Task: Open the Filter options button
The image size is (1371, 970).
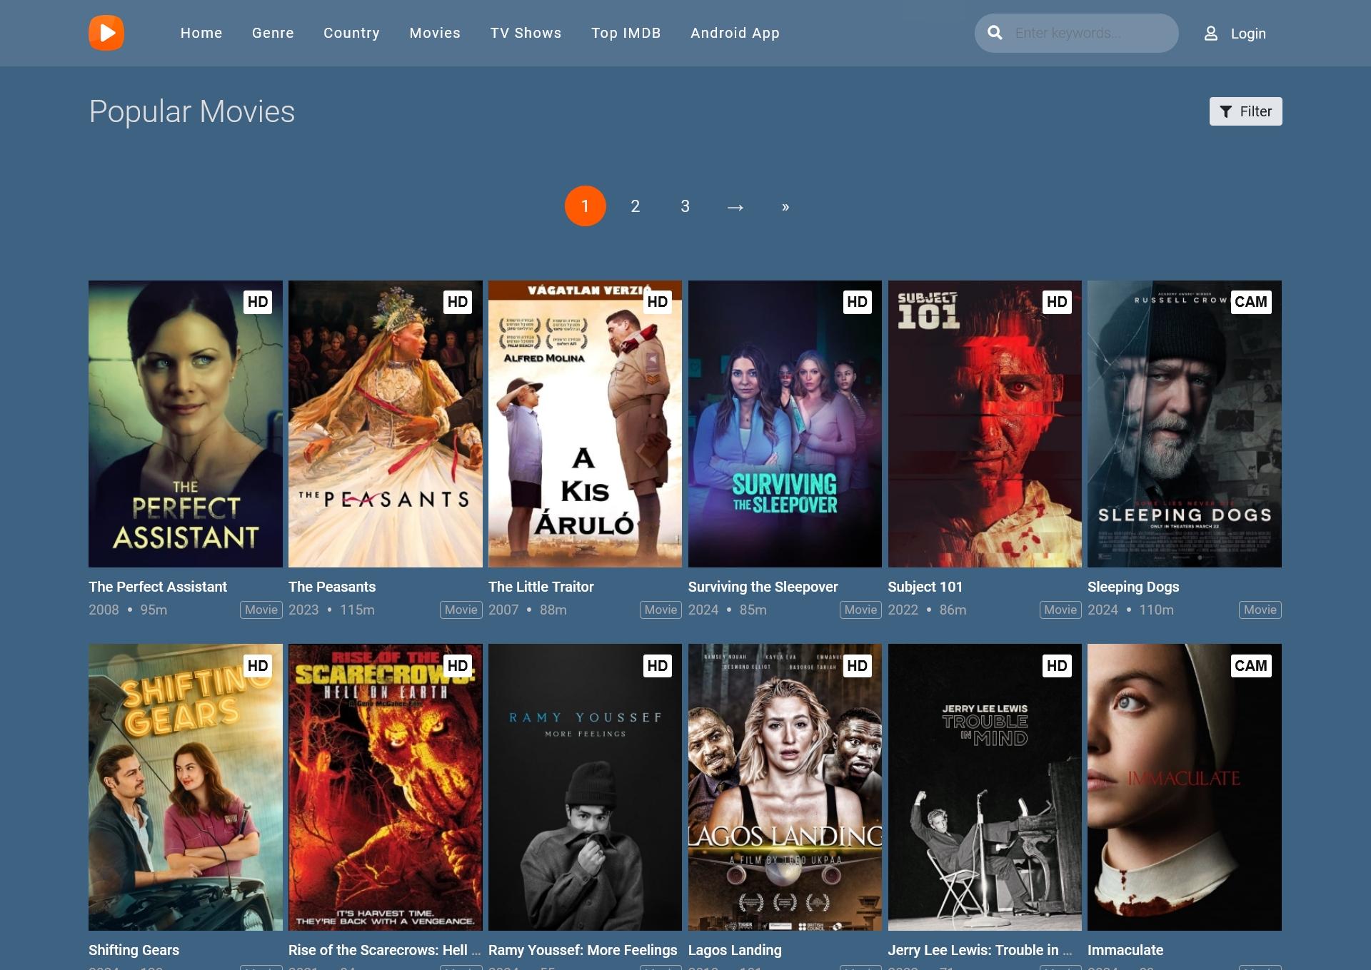Action: coord(1245,111)
